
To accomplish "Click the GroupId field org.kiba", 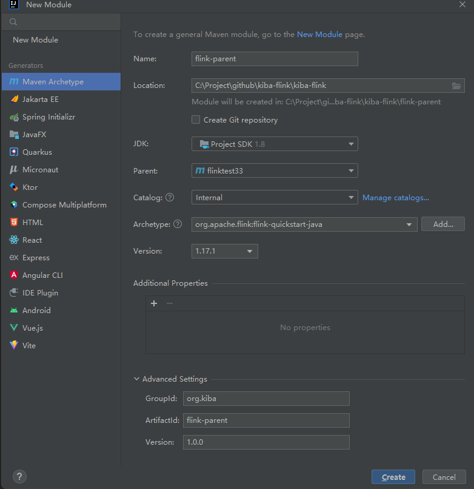I will [266, 399].
